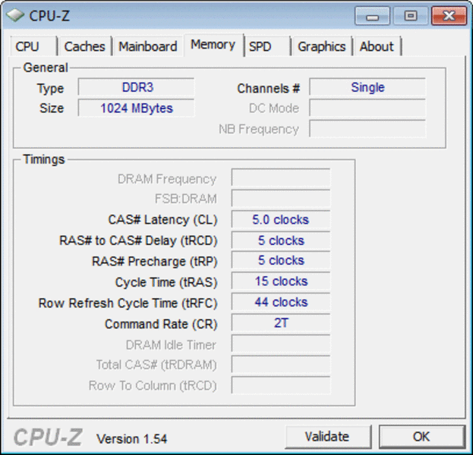The image size is (473, 455).
Task: Click the empty DC Mode field
Action: click(367, 108)
